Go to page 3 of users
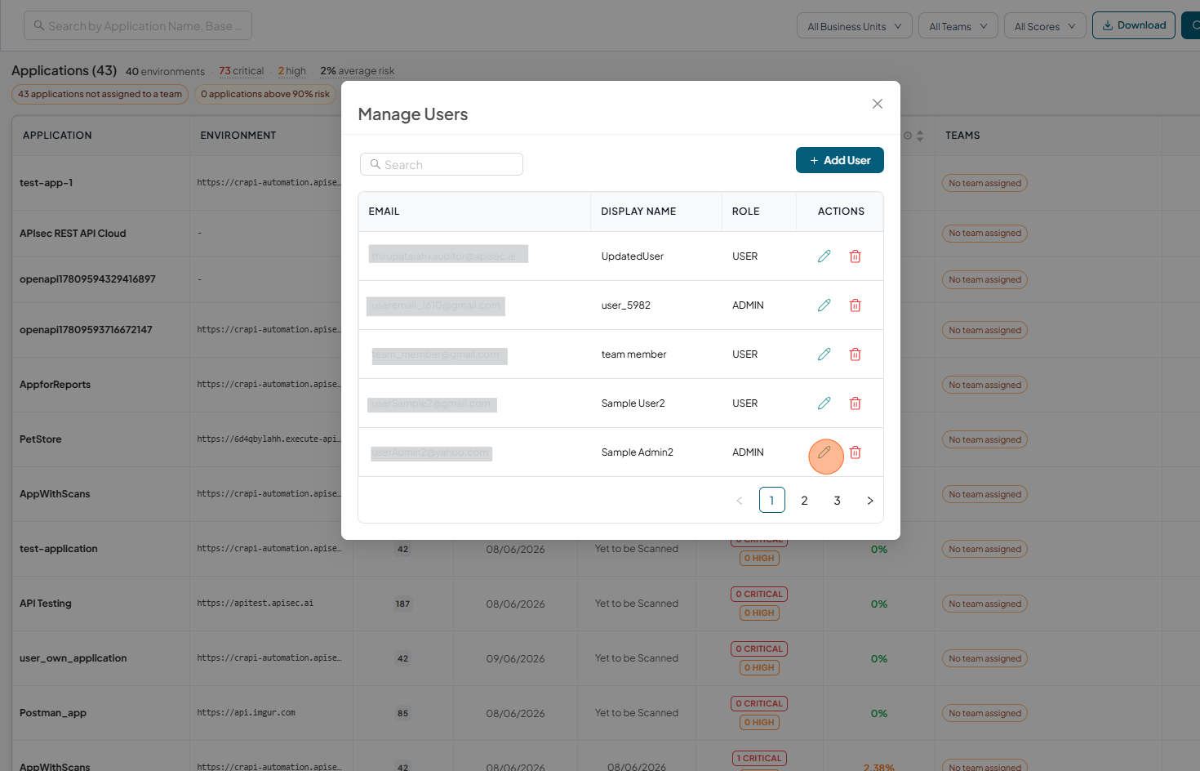 click(x=837, y=500)
